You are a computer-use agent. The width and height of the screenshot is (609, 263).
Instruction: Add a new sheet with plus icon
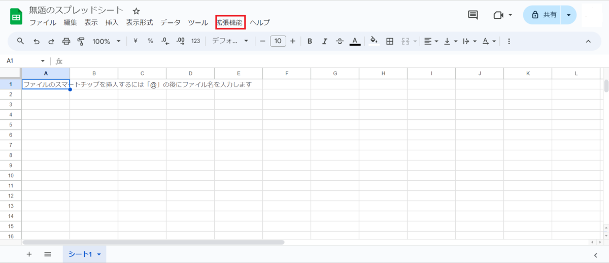coord(29,254)
